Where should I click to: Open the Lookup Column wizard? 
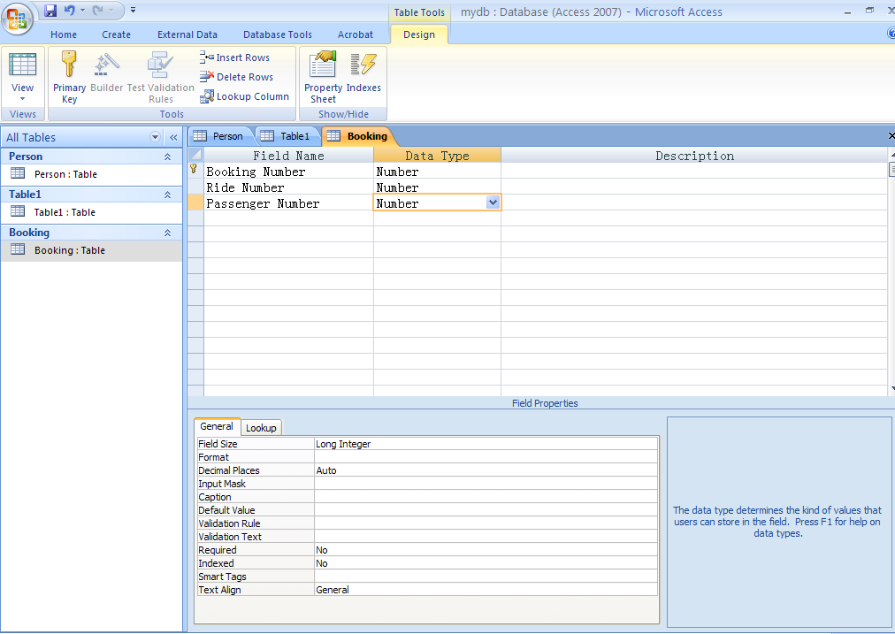(245, 96)
